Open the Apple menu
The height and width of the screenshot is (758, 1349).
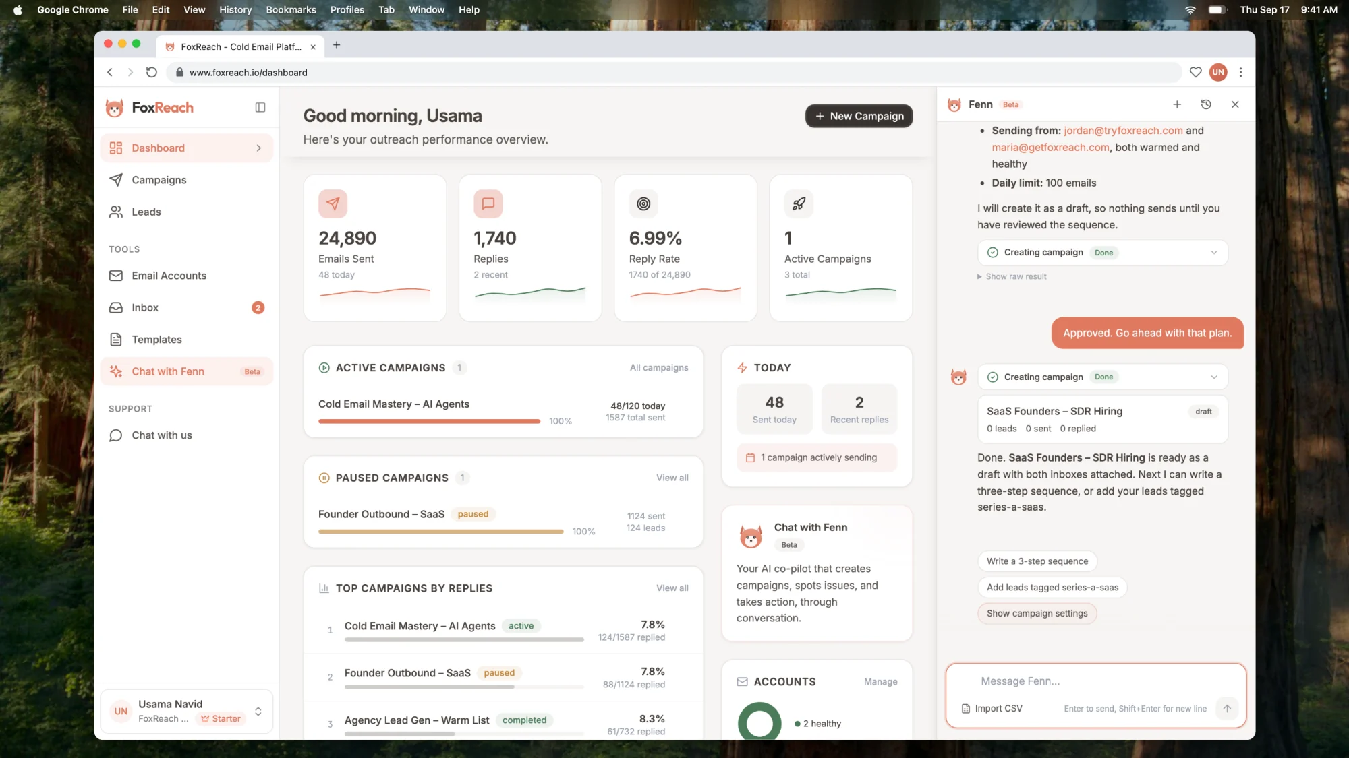click(18, 10)
